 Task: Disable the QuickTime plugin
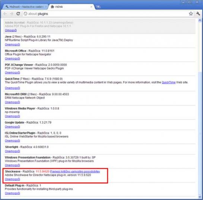(x=12, y=88)
